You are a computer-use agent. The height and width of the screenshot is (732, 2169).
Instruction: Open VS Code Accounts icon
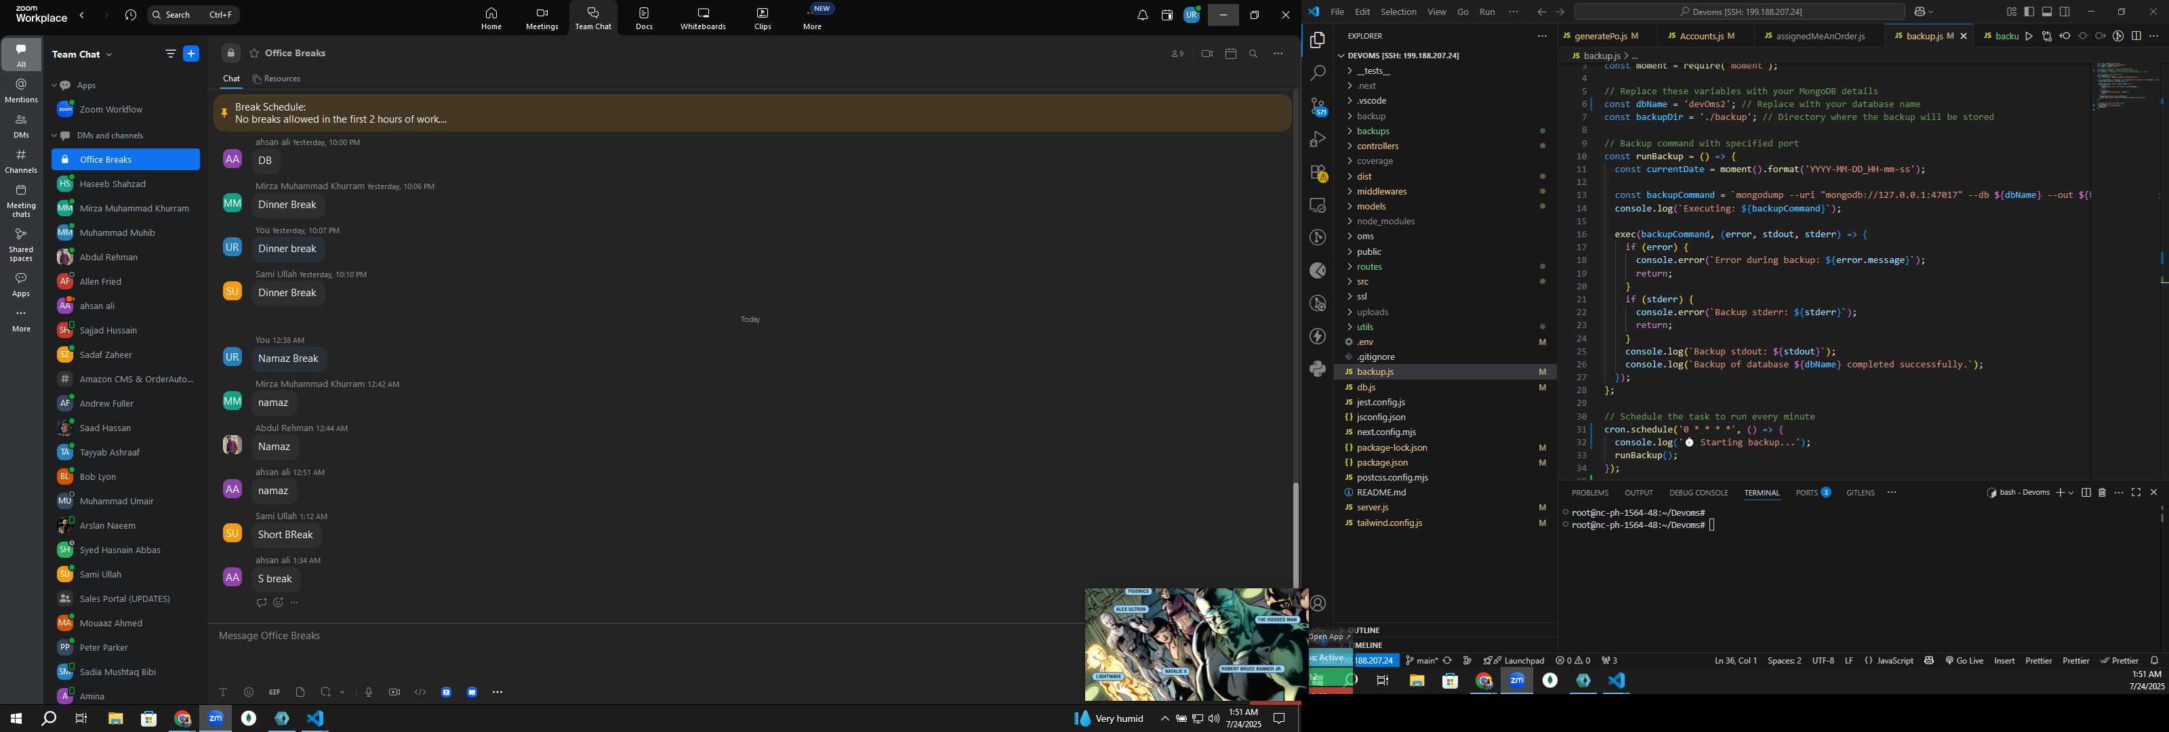[x=1318, y=603]
